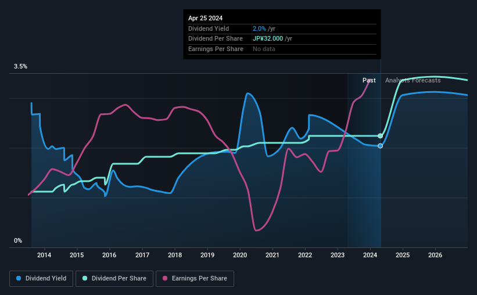Screen dimensions: 477x295
Task: Click the 2014 x-axis year label
Action: [x=44, y=255]
